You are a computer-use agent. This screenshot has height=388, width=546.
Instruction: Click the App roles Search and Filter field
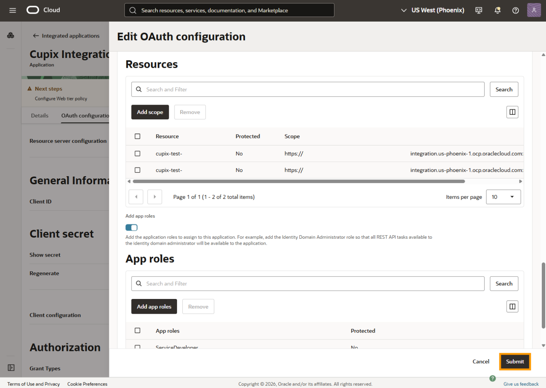(x=308, y=284)
